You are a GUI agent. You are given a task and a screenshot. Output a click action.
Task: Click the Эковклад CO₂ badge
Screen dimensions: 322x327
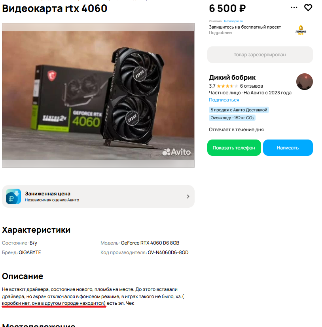(232, 118)
